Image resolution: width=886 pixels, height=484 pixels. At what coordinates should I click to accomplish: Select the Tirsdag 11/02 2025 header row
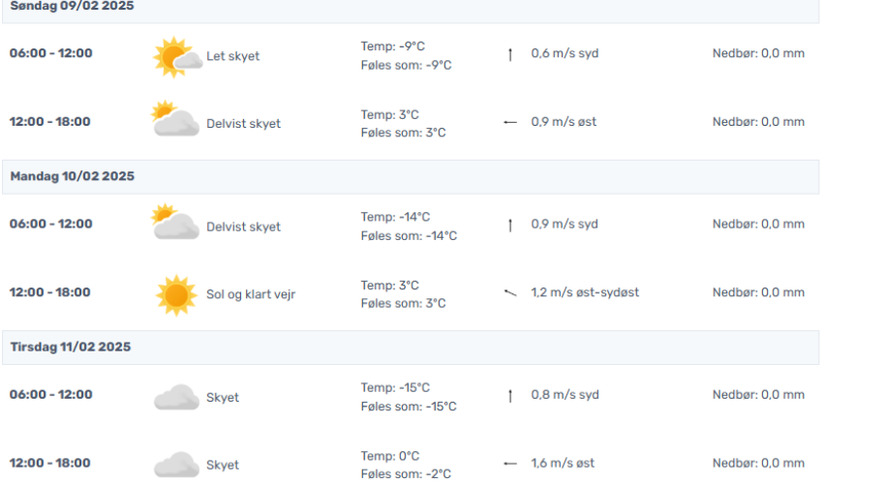[411, 348]
